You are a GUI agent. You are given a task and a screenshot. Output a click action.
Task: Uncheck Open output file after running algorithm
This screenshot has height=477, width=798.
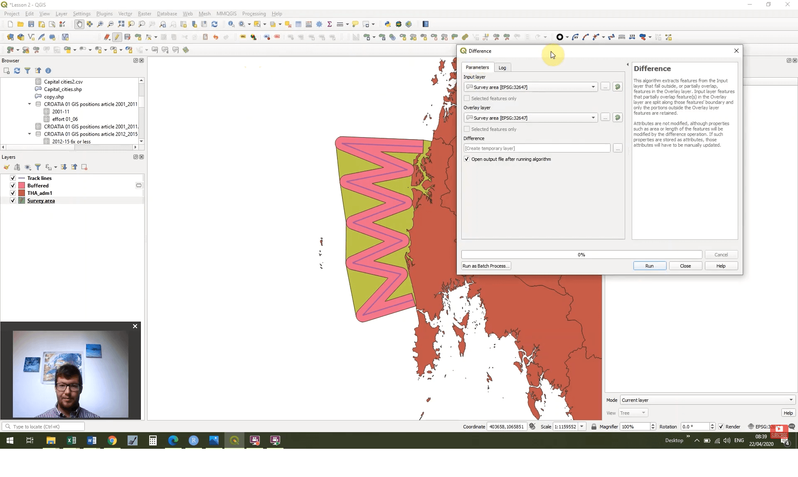[467, 159]
